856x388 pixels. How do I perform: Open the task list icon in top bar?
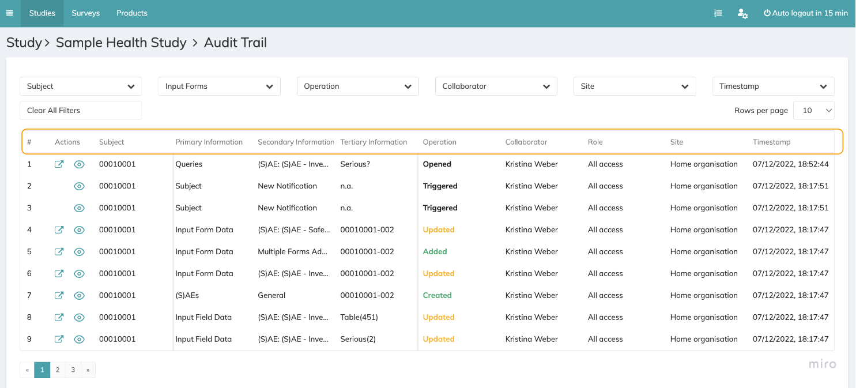tap(718, 13)
